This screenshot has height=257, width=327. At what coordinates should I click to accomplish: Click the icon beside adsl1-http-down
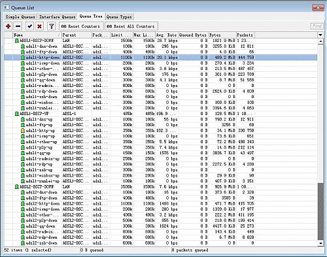[23, 58]
